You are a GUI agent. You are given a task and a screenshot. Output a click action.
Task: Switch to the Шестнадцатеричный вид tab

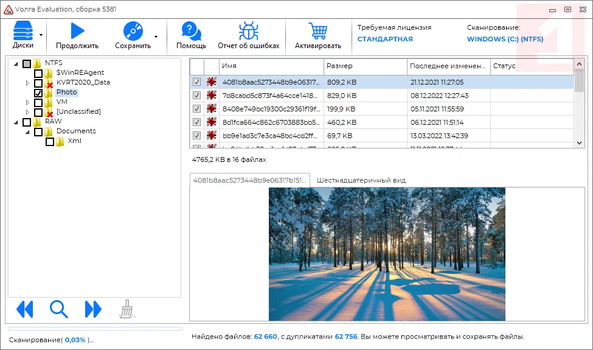pyautogui.click(x=361, y=180)
